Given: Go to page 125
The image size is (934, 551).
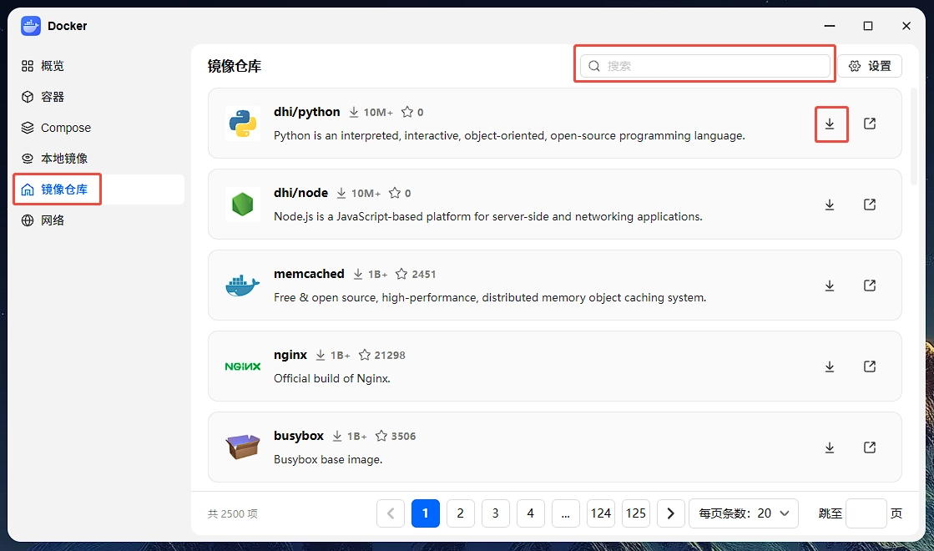Looking at the screenshot, I should click(635, 513).
